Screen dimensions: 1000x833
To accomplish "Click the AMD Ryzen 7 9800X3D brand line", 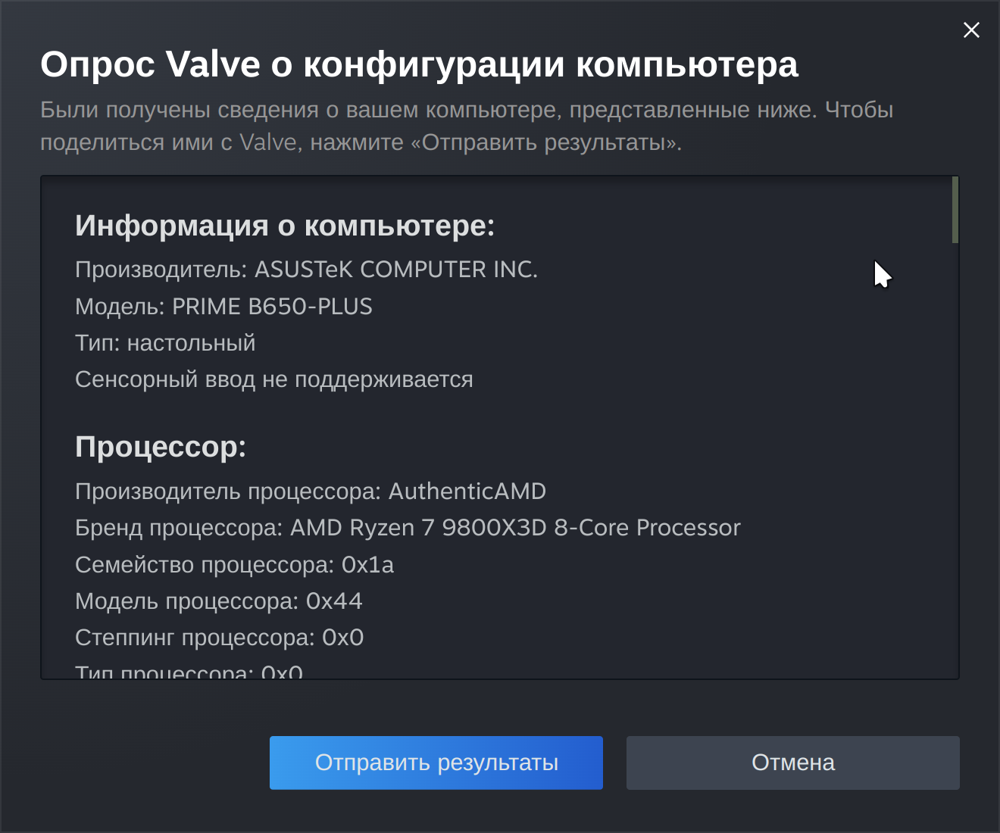I will click(x=408, y=528).
